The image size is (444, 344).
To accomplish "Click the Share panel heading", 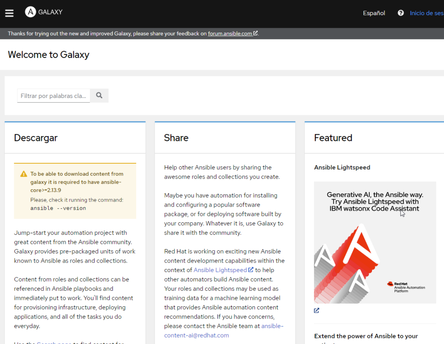I will coord(176,138).
